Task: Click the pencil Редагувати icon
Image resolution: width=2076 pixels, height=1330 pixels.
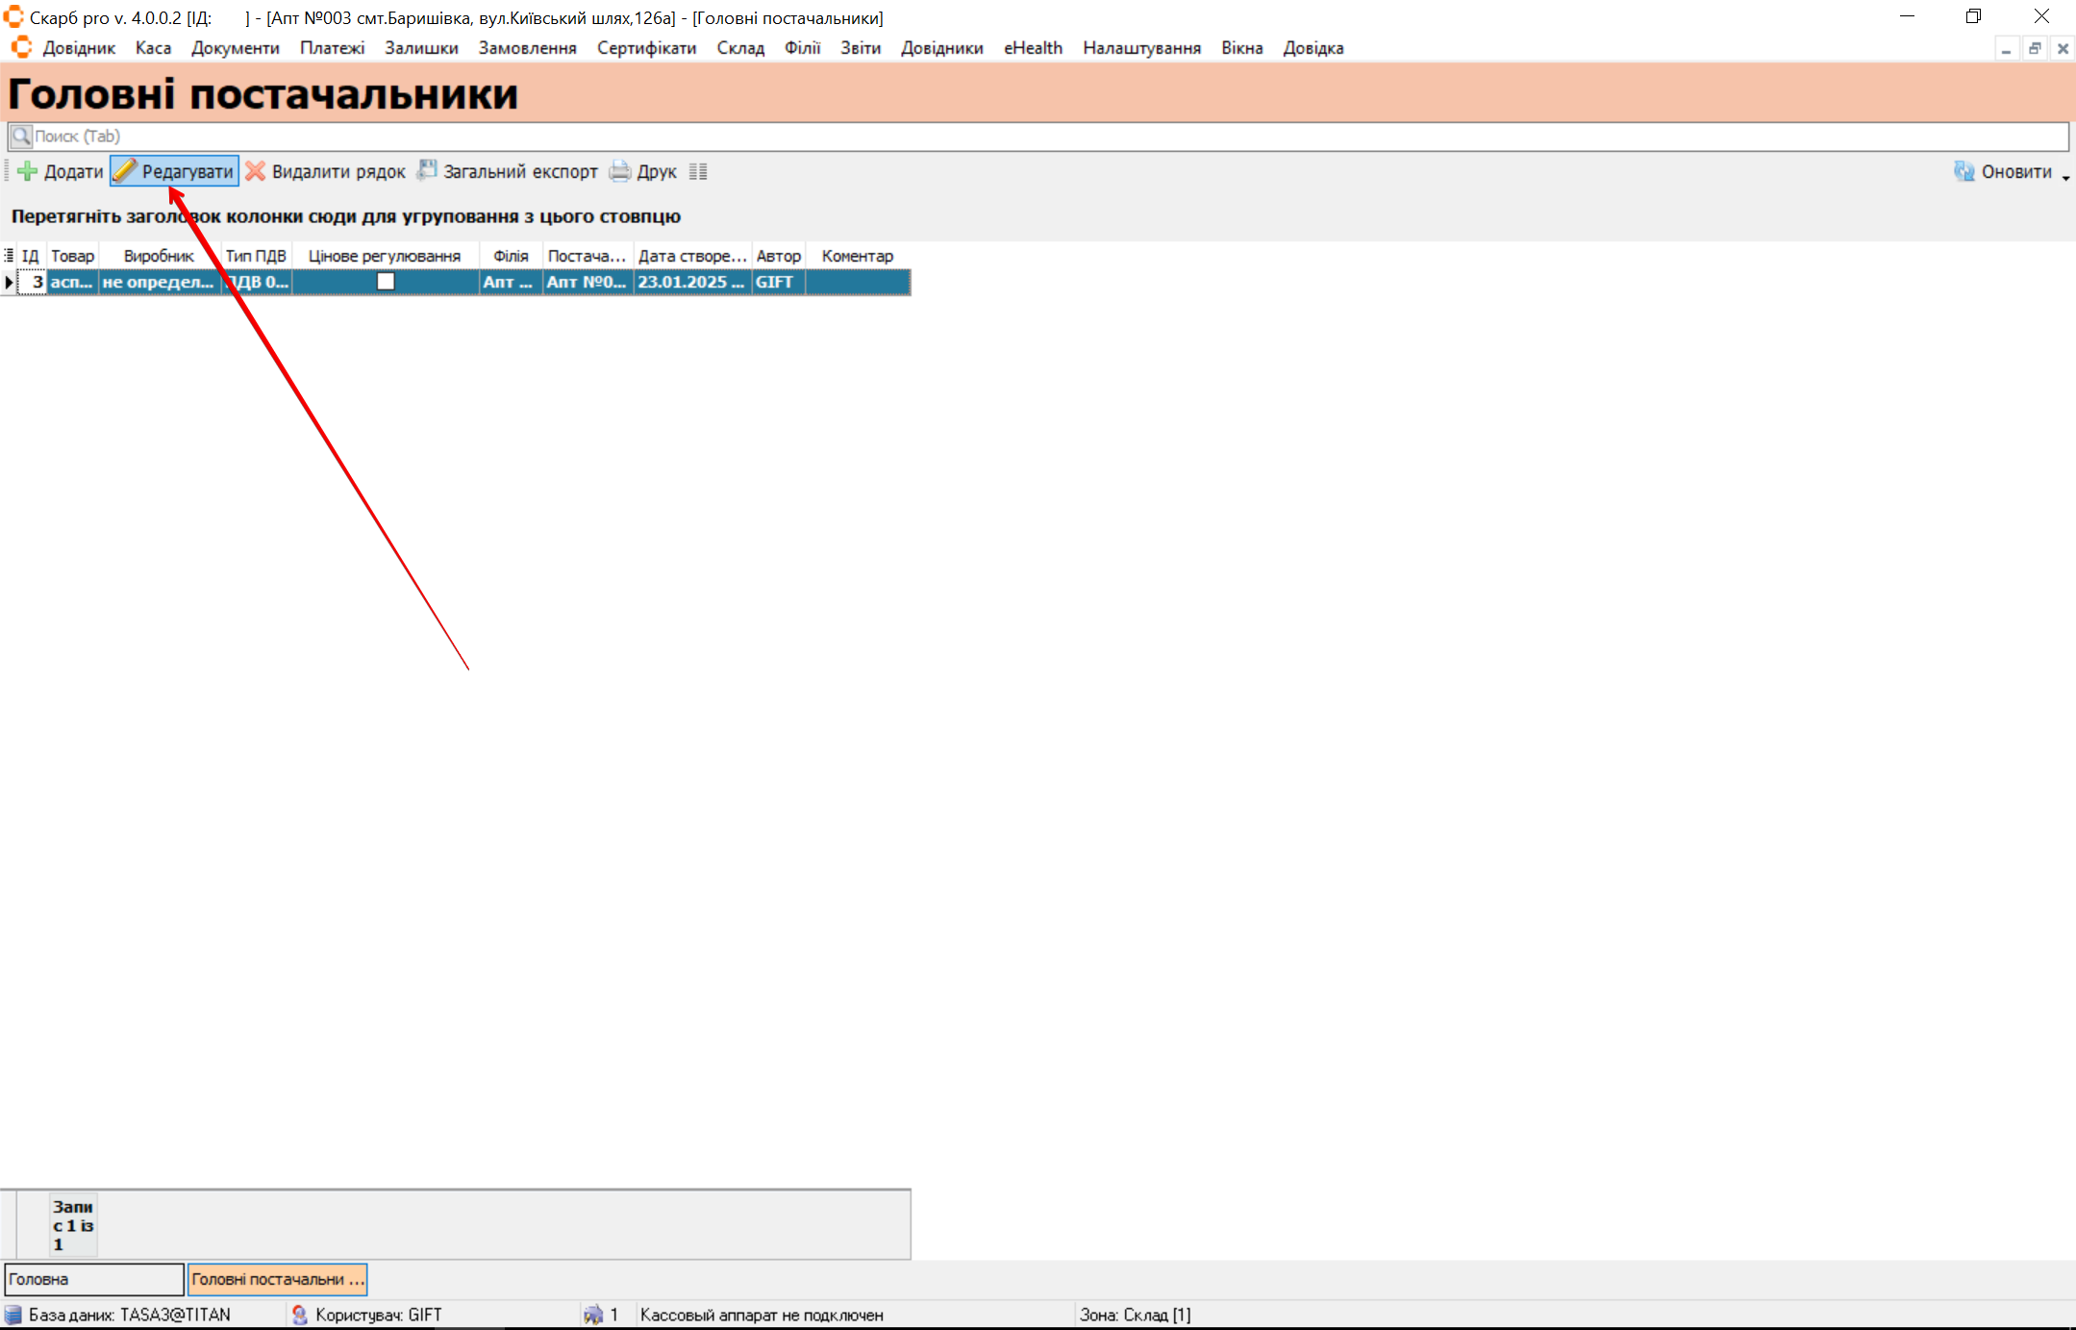Action: point(125,171)
